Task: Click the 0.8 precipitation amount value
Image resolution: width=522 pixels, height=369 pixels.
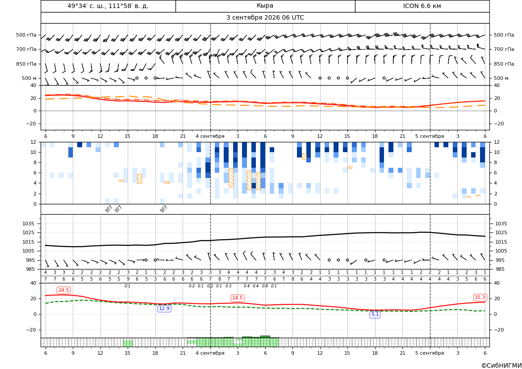Action: [265, 286]
